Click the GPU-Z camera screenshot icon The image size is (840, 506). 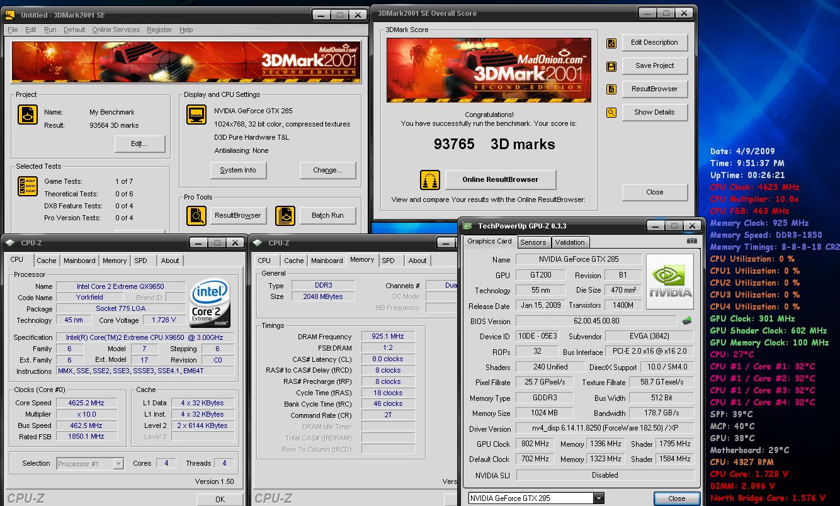(x=692, y=241)
